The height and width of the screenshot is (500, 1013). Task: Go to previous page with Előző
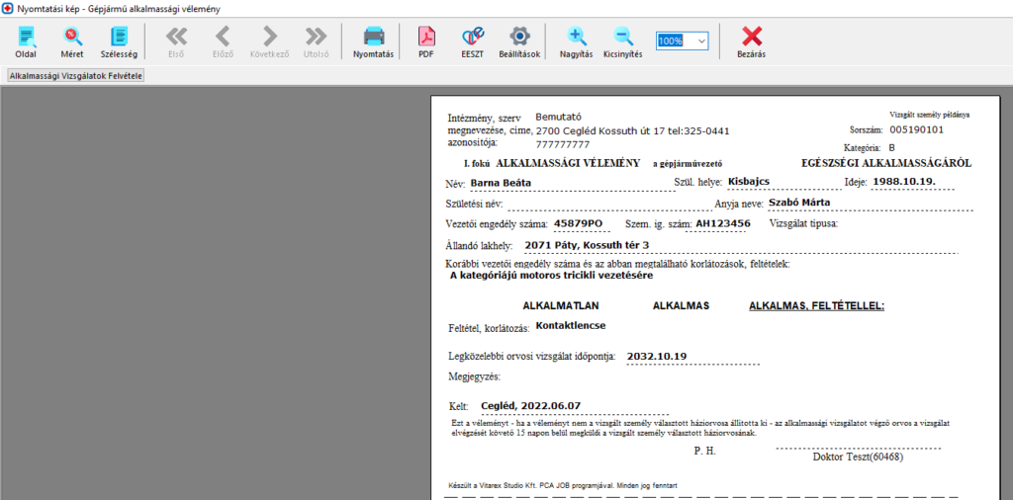pyautogui.click(x=223, y=42)
